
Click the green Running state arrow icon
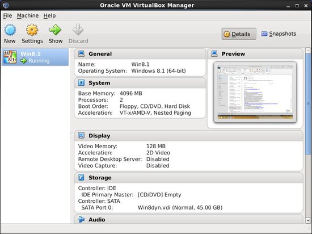pyautogui.click(x=23, y=61)
